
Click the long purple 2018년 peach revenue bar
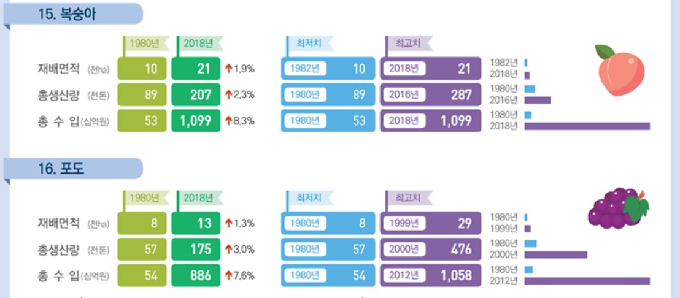pos(587,126)
